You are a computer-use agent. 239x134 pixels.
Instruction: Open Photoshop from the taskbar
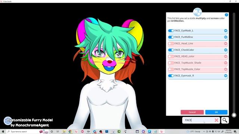(x=107, y=131)
